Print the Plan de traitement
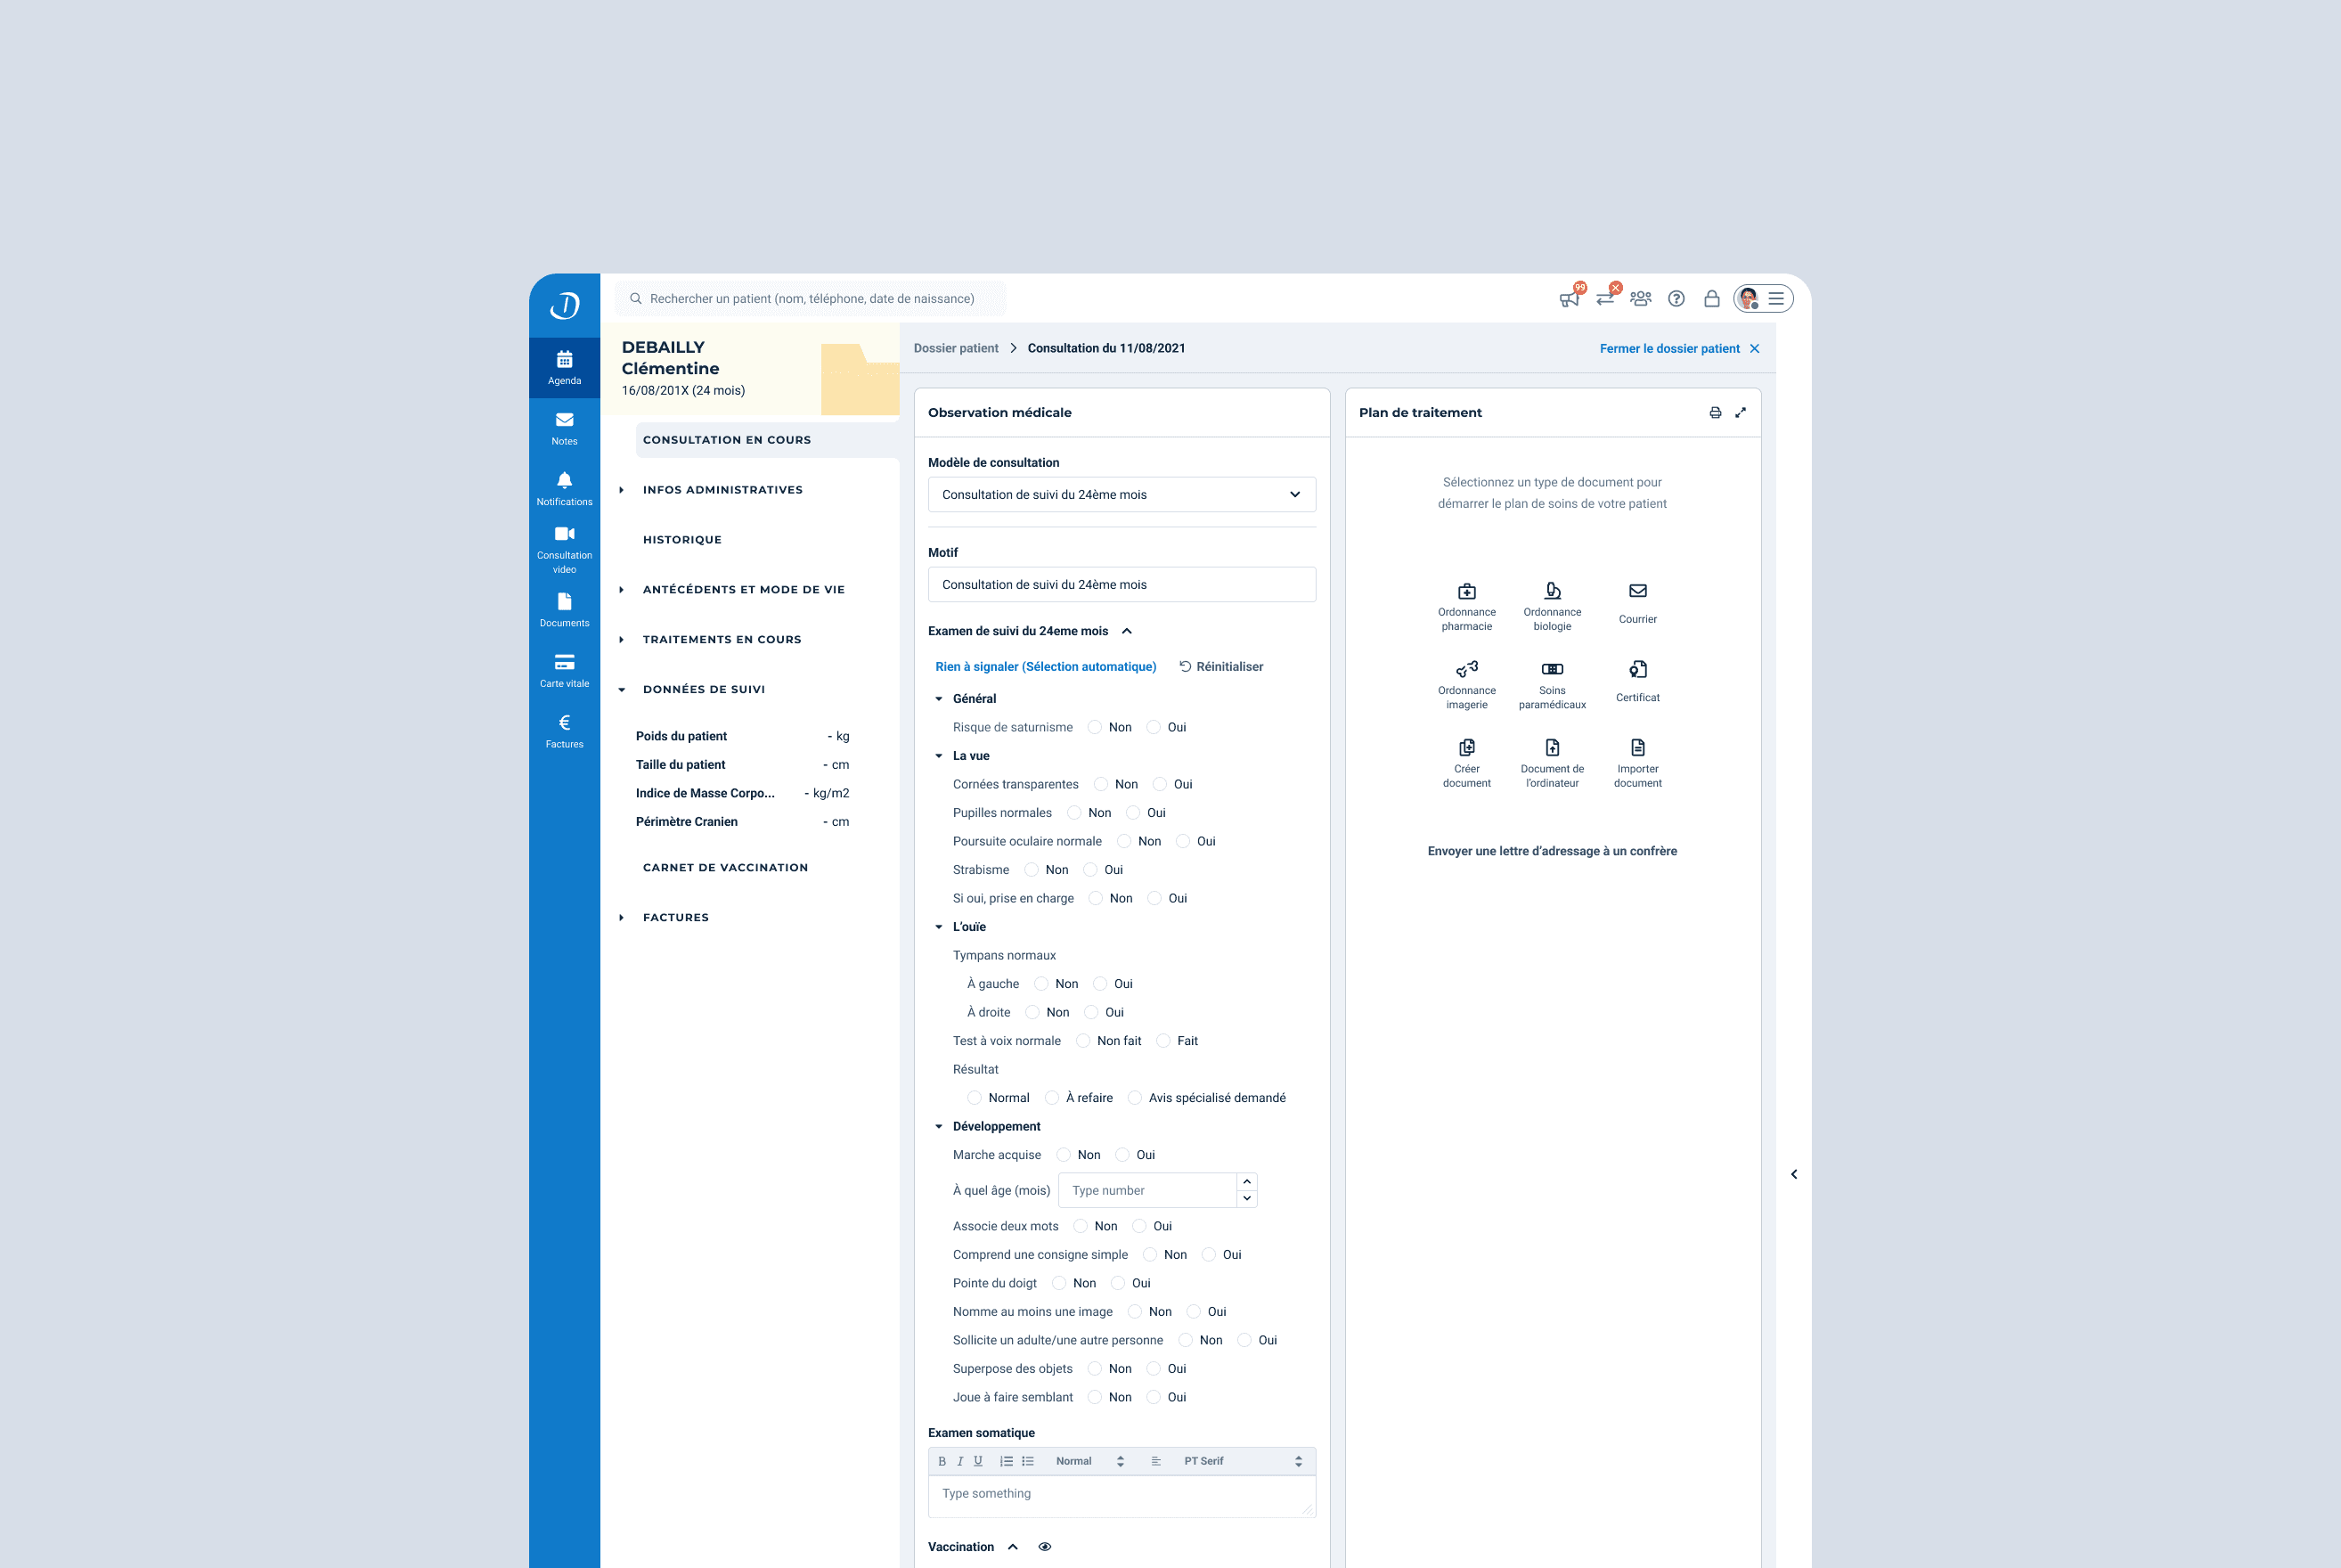 click(1716, 413)
